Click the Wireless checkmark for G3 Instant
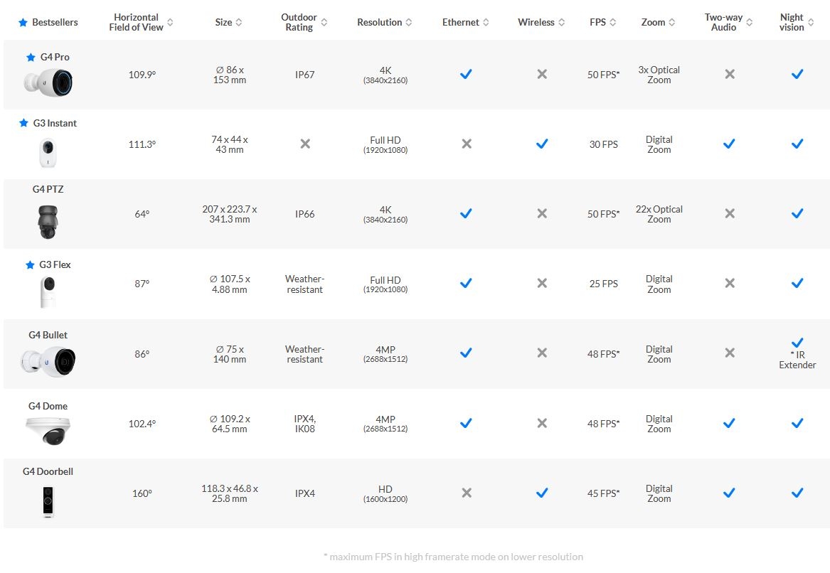830x573 pixels. pos(542,144)
